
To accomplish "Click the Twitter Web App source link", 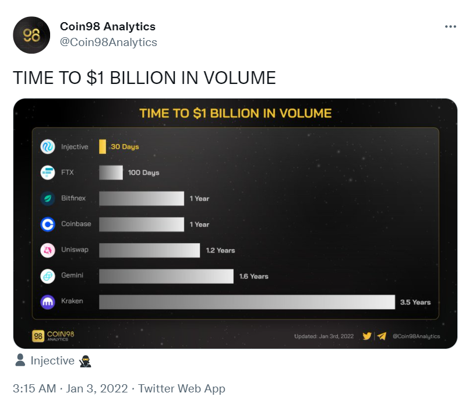I will (182, 388).
